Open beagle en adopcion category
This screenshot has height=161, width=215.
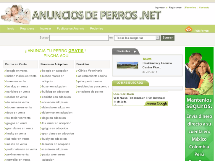[55, 71]
